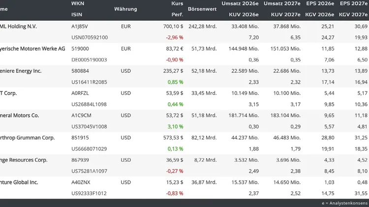Select the Holding N.V. company name

(18, 27)
